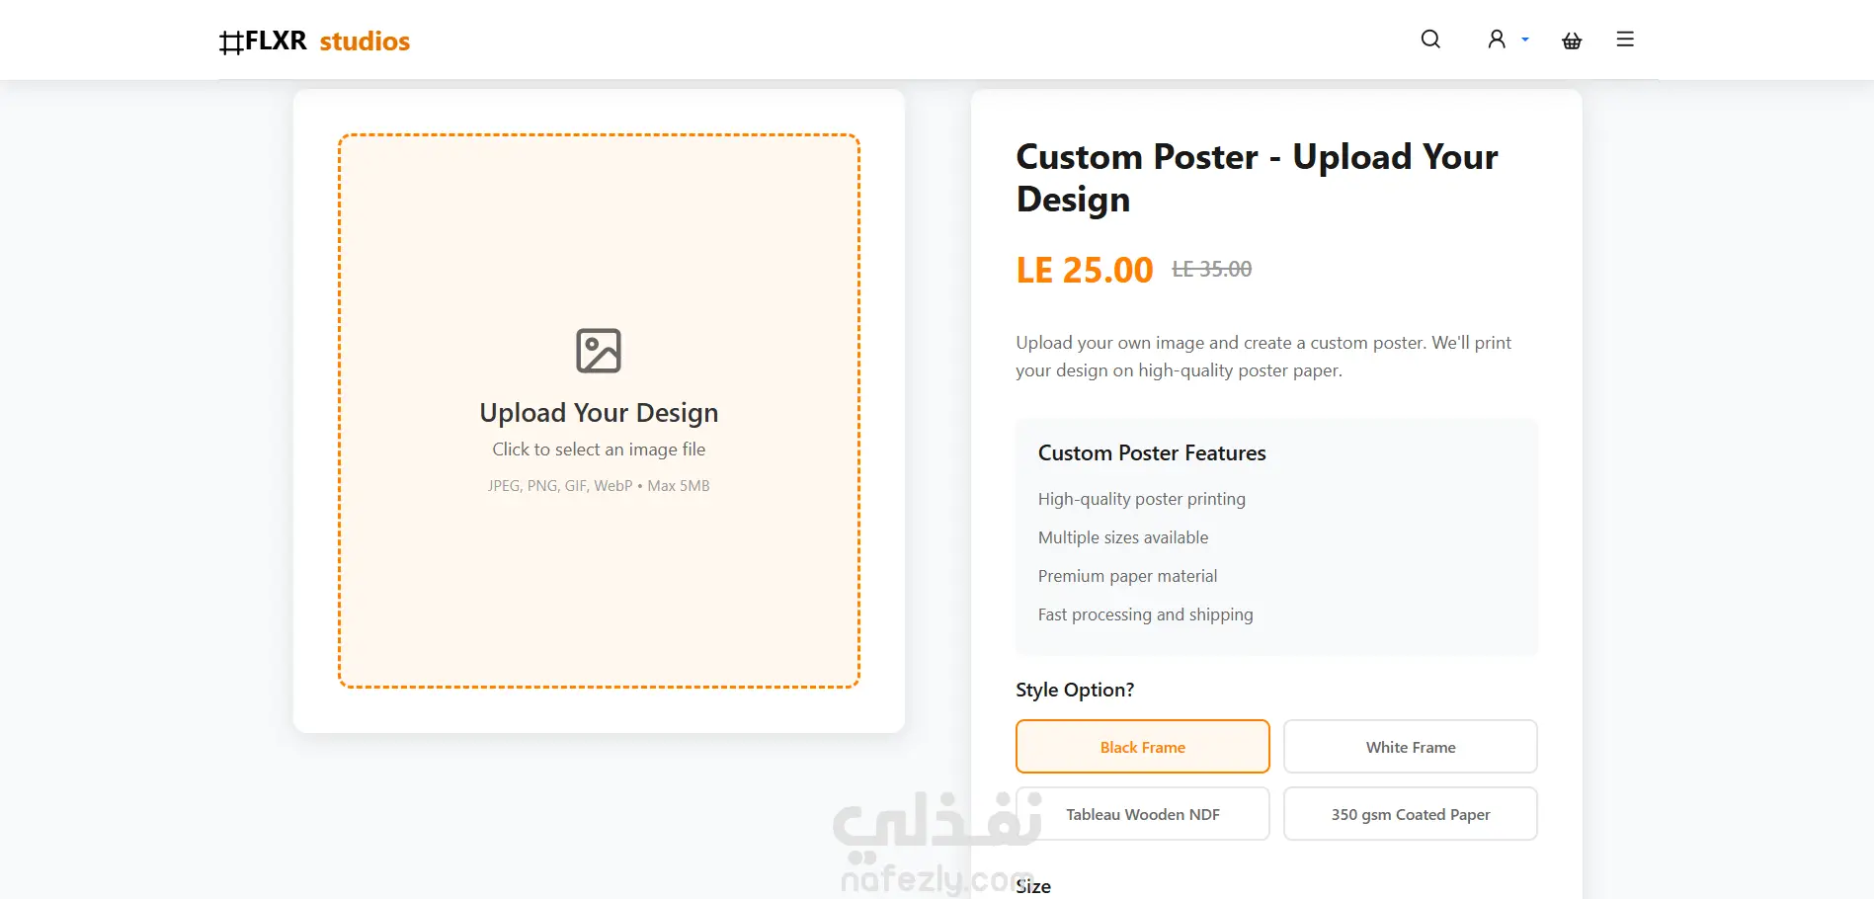The width and height of the screenshot is (1874, 899).
Task: Click the 'JPEG, PNG, GIF, WebP • Max 5MB' hint
Action: click(599, 486)
